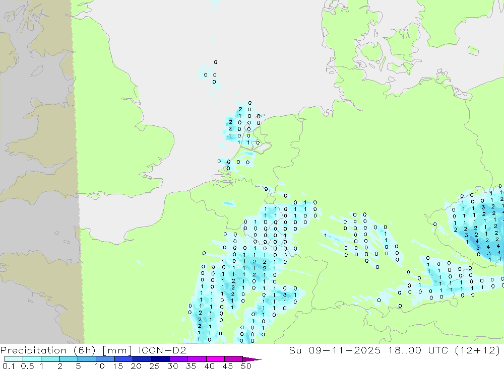Click the legend label '10'
504x369 pixels.
[x=100, y=366]
